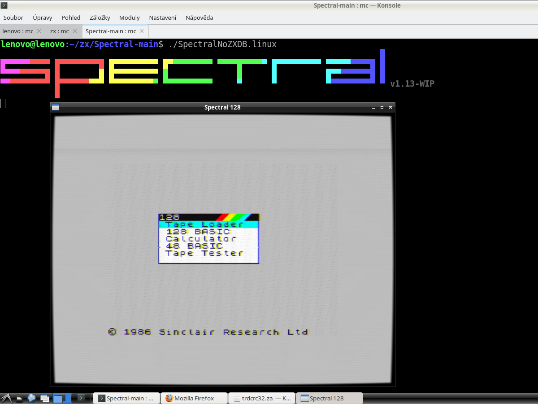538x404 pixels.
Task: Minimize the Spectral 128 window
Action: tap(373, 107)
